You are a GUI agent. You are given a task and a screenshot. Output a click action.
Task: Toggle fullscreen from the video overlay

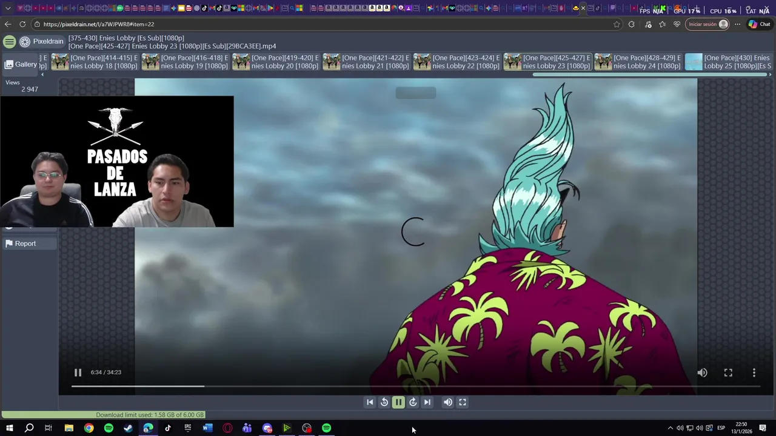(728, 373)
